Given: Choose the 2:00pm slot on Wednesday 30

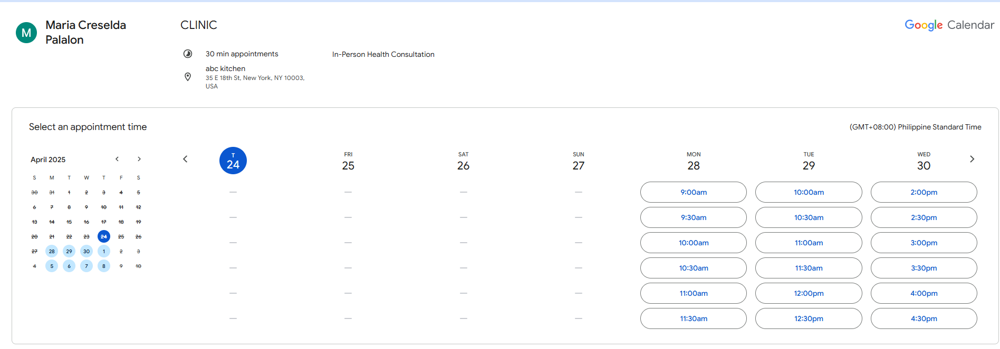Looking at the screenshot, I should [x=924, y=192].
